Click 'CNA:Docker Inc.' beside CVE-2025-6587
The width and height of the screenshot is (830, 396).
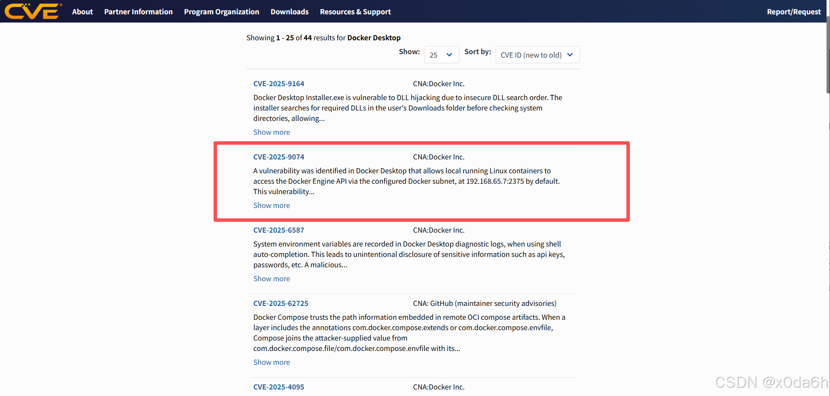point(438,230)
